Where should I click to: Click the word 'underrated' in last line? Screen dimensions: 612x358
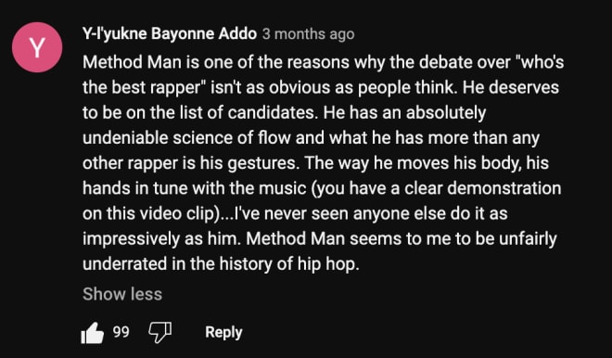coord(124,264)
